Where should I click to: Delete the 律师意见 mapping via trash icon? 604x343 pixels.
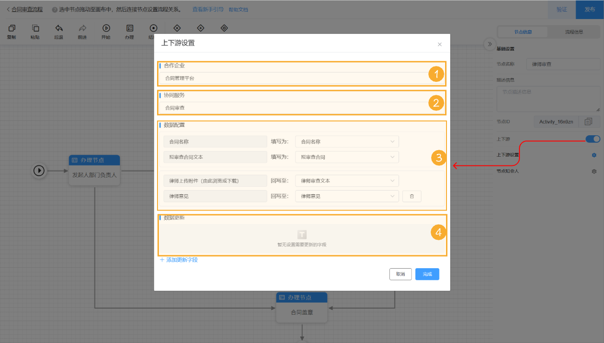click(412, 196)
